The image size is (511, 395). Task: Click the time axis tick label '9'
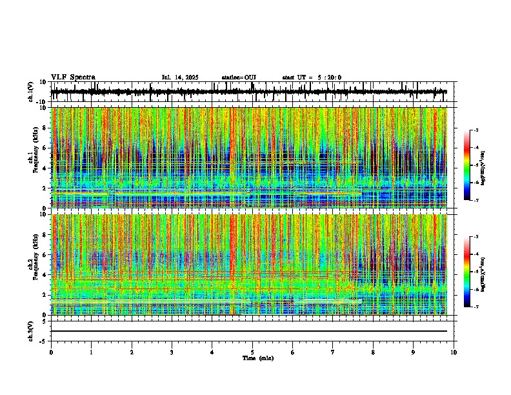(x=413, y=352)
